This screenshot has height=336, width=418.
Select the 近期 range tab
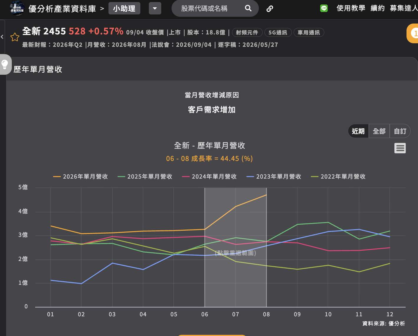tap(358, 131)
